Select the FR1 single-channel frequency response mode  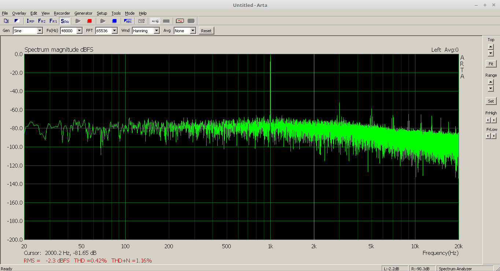(x=53, y=21)
